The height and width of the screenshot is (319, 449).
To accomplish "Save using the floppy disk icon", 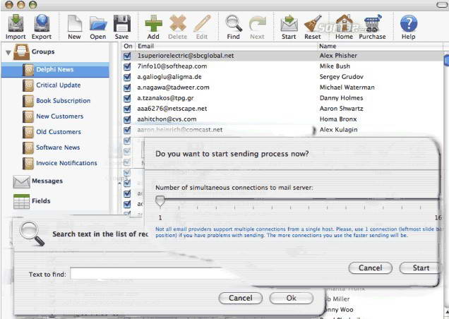I will pos(122,23).
